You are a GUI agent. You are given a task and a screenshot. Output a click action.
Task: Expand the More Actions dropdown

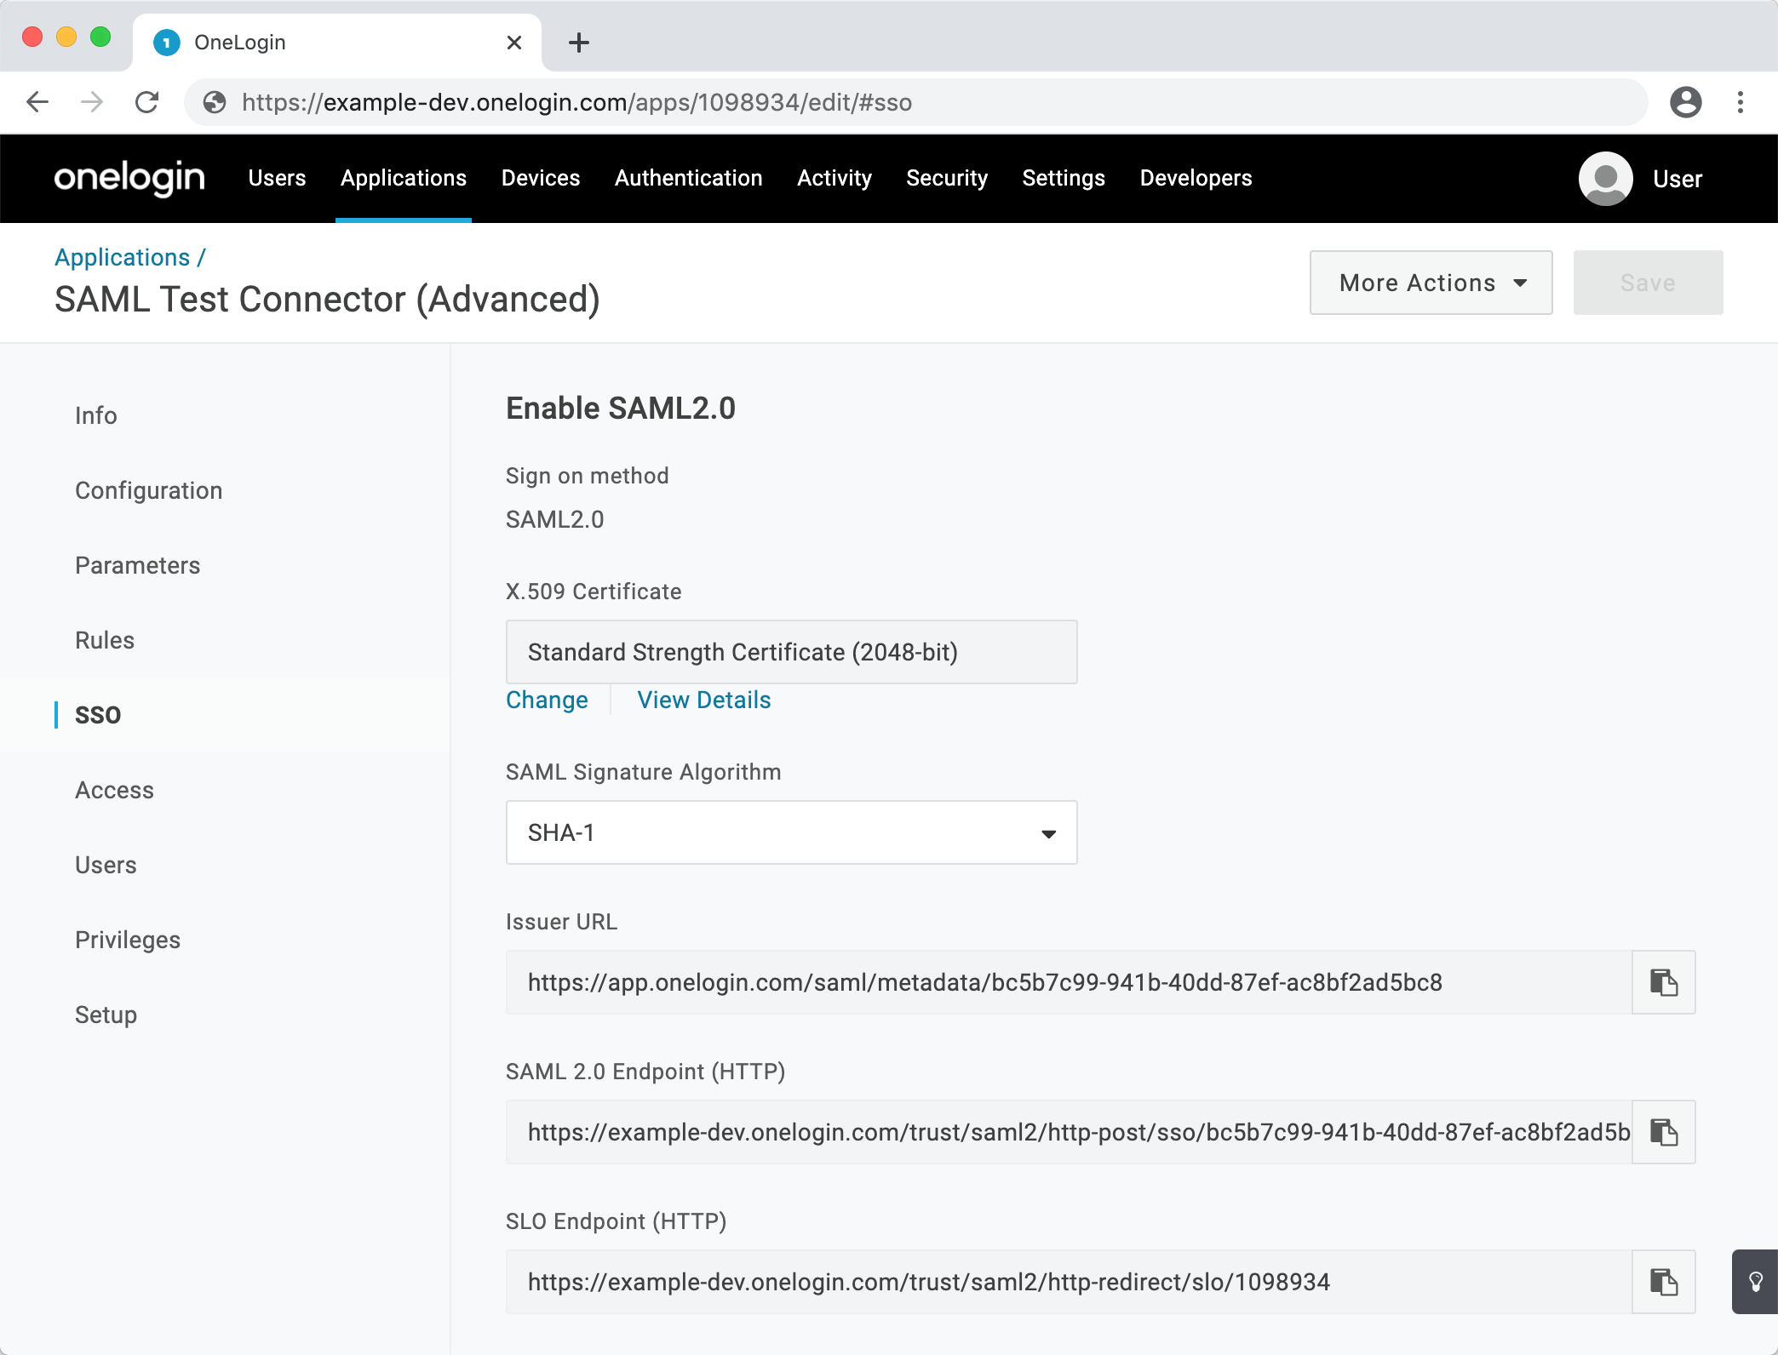click(1431, 283)
